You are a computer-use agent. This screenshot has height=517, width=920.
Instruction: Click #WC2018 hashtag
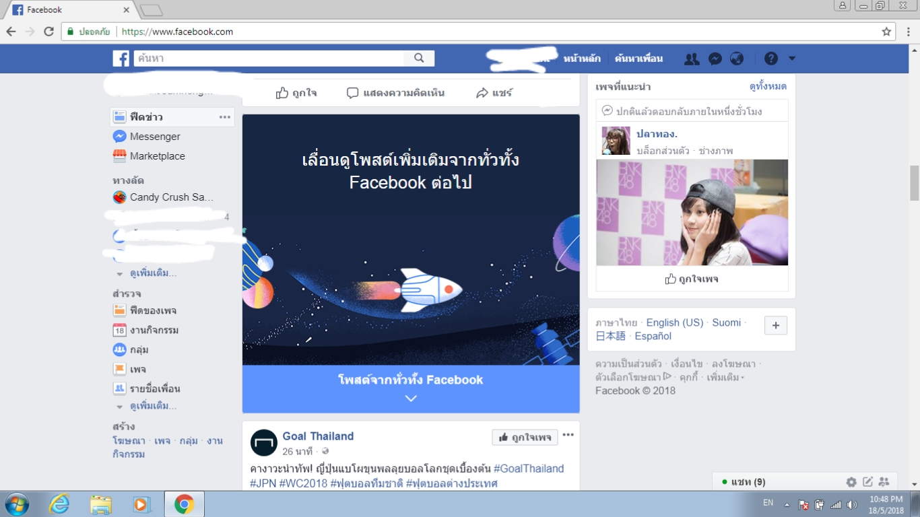[x=303, y=483]
